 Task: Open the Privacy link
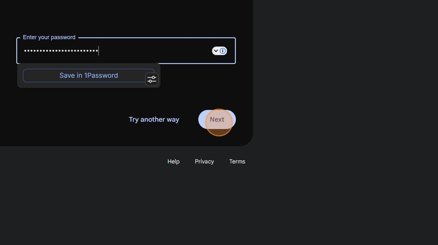(x=205, y=162)
